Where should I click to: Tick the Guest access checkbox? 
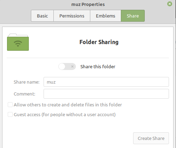pos(10,114)
